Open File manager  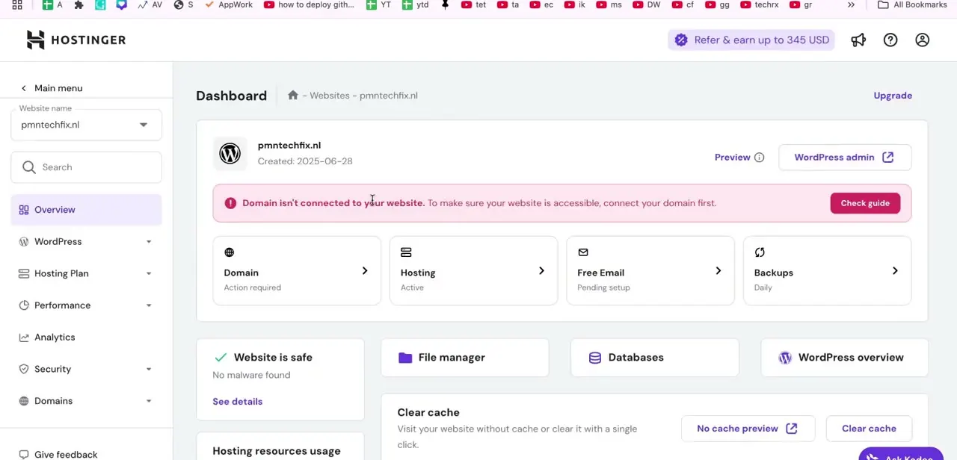[x=464, y=358]
